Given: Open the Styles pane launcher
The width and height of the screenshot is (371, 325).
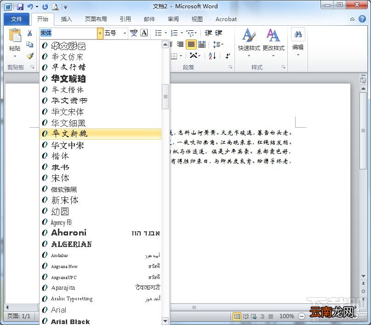Looking at the screenshot, I should click(283, 67).
